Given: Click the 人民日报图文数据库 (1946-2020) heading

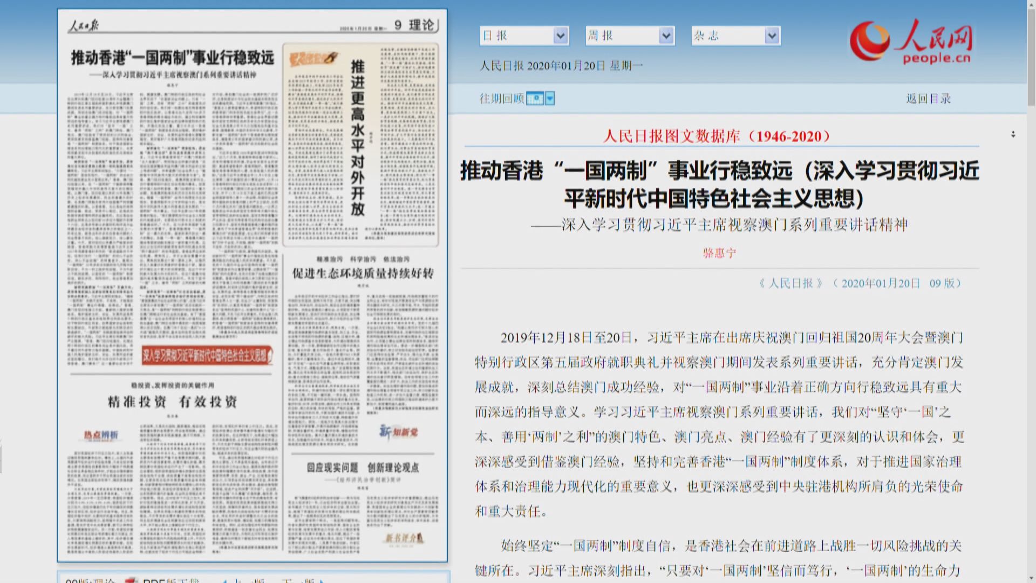Looking at the screenshot, I should click(x=717, y=137).
